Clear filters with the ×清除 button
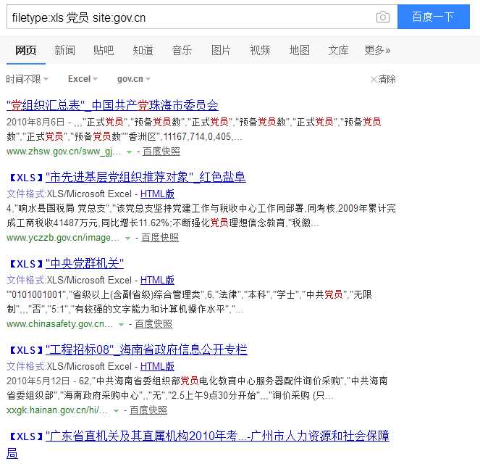 point(383,79)
